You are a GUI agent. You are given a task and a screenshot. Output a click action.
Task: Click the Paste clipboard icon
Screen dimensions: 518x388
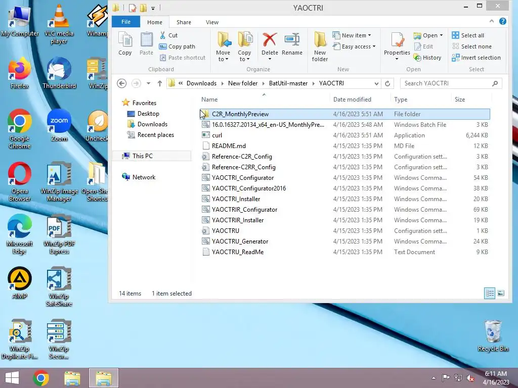[146, 43]
